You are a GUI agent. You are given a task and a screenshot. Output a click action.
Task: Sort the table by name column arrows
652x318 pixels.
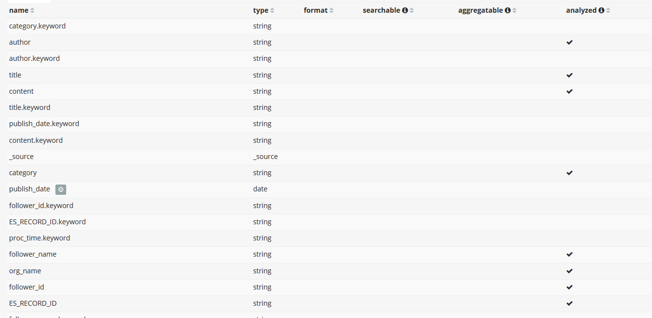coord(32,10)
